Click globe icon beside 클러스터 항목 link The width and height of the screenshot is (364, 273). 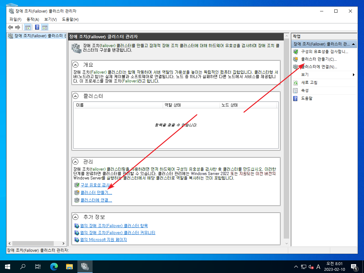click(77, 226)
